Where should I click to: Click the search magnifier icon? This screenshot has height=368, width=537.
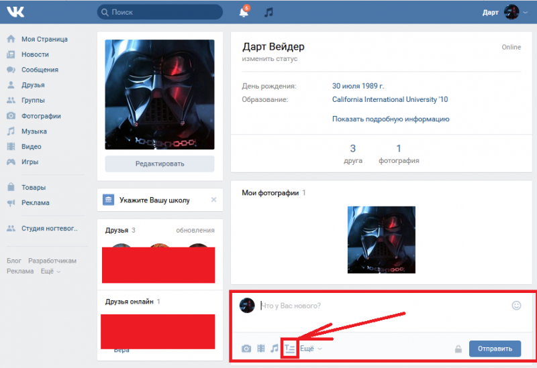coord(105,12)
